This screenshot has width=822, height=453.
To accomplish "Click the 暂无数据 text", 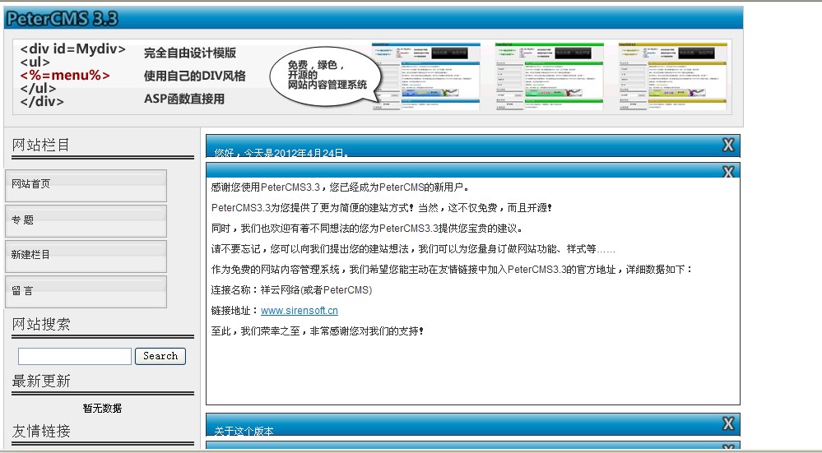I will click(102, 408).
